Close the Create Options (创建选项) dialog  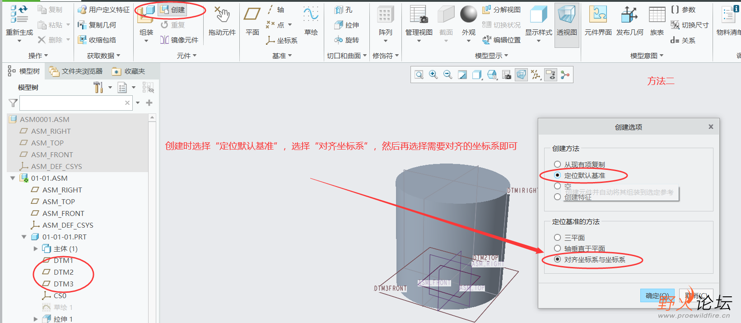click(x=711, y=127)
